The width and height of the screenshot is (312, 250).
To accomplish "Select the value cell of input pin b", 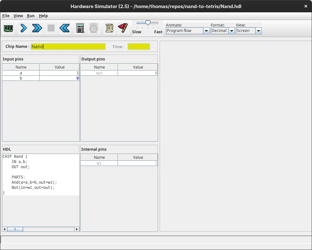I will coord(59,78).
